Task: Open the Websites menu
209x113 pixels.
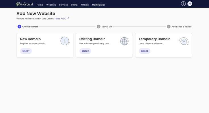Action: point(51,5)
